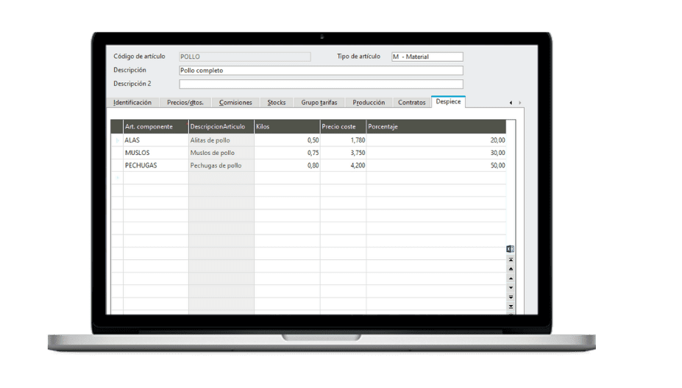Click the empty Descripción 2 field

pyautogui.click(x=321, y=84)
